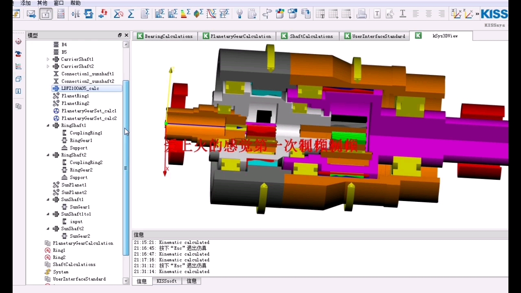Select PlanetaryGearSet_calc1 tree item
The height and width of the screenshot is (293, 521).
89,111
